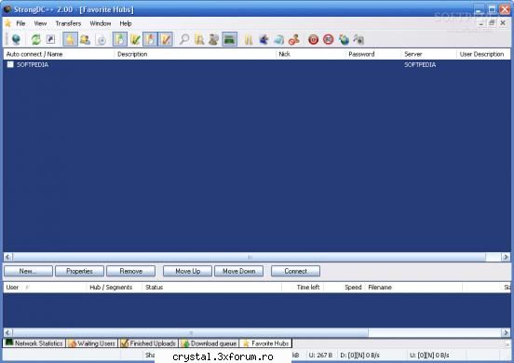The height and width of the screenshot is (363, 514).
Task: Open the Window menu
Action: [x=101, y=23]
